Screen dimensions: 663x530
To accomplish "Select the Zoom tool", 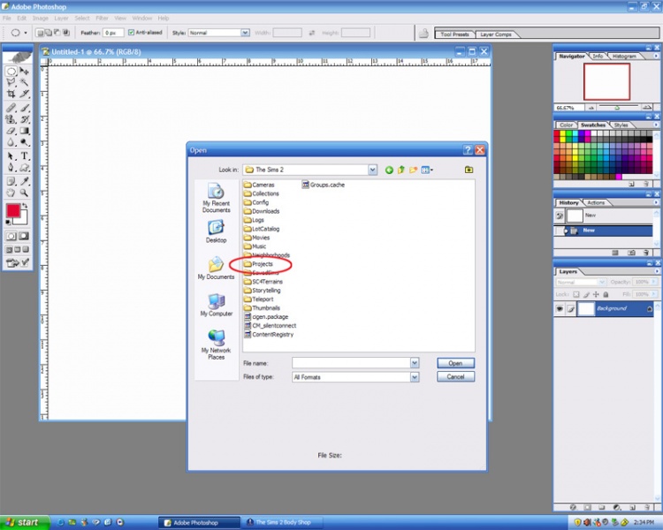I will pos(24,193).
